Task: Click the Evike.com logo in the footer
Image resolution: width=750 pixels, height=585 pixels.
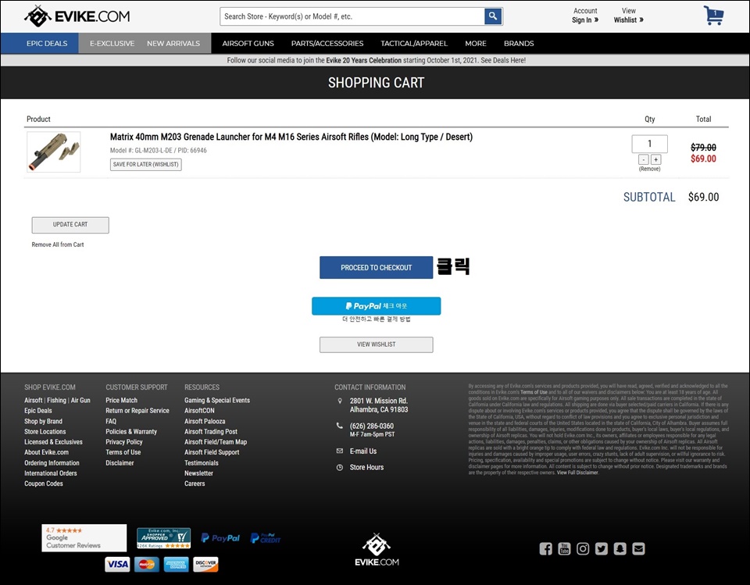Action: [x=377, y=550]
